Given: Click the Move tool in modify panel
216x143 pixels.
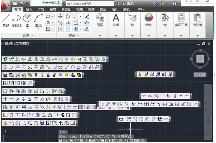Looking at the screenshot, I should coord(60,16).
